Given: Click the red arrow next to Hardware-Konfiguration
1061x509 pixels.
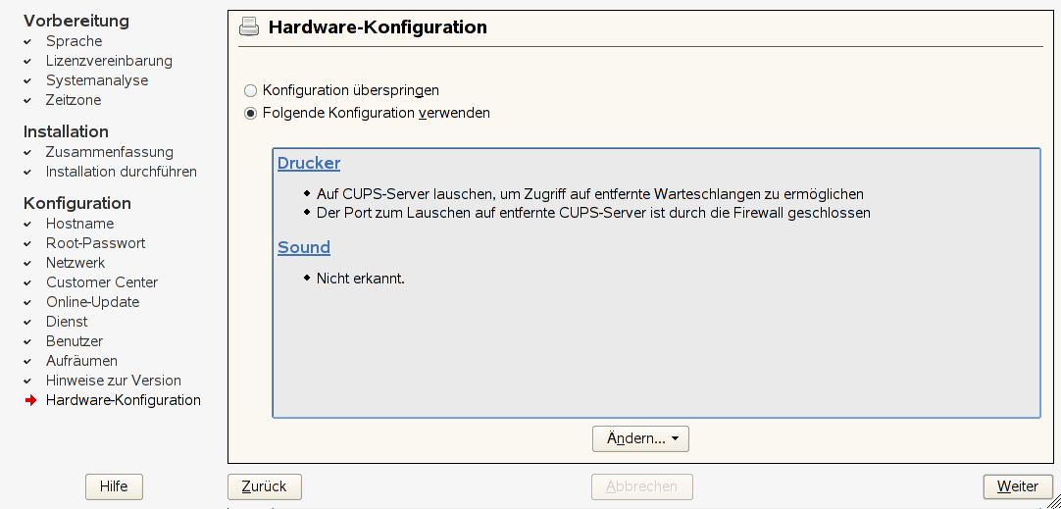Looking at the screenshot, I should pyautogui.click(x=30, y=400).
